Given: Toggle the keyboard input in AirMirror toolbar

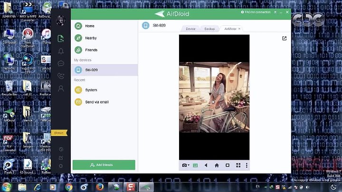Looking at the screenshot, I should (195, 165).
